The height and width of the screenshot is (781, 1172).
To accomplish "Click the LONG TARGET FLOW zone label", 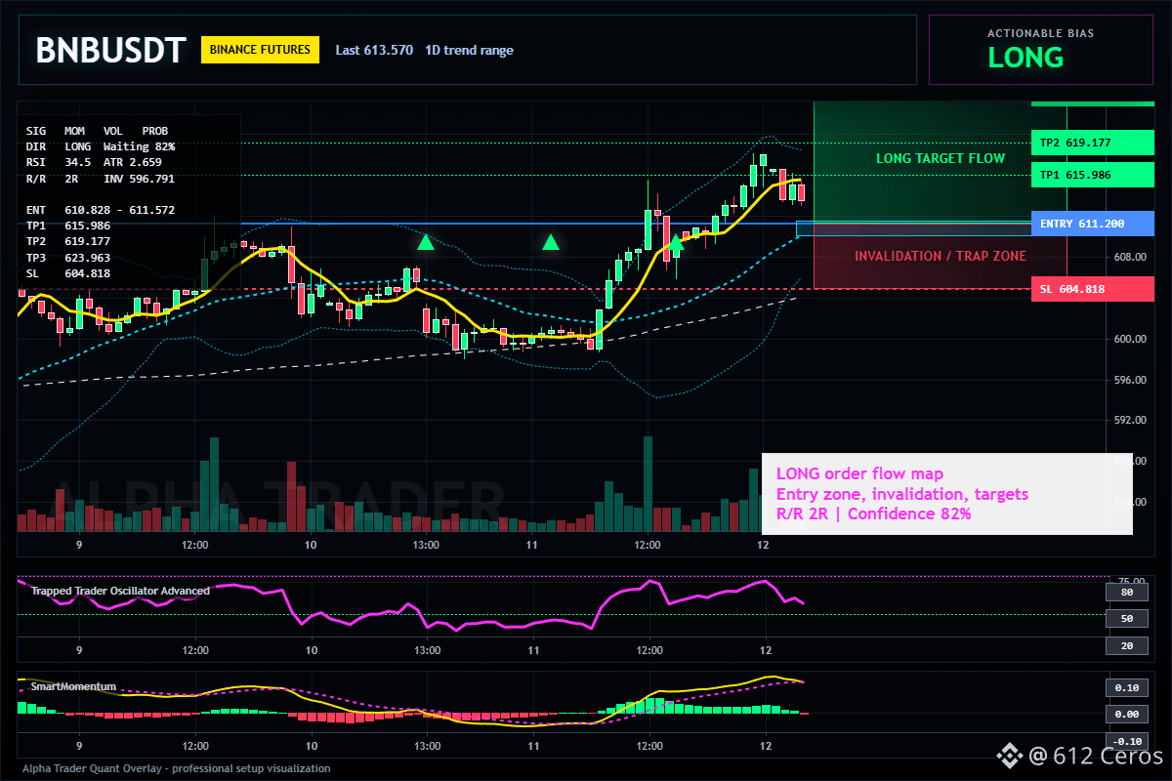I will tap(941, 158).
